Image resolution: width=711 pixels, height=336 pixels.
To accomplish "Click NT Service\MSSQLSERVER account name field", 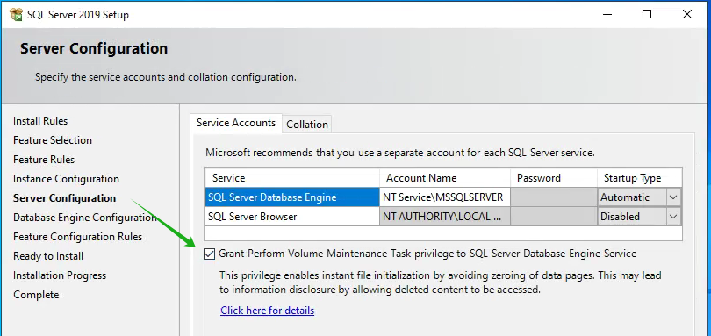I will [445, 197].
